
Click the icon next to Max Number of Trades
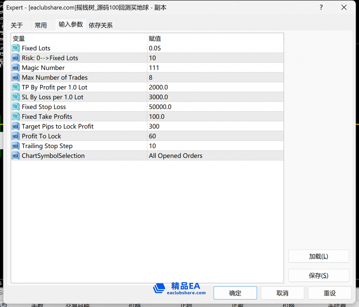(x=16, y=78)
